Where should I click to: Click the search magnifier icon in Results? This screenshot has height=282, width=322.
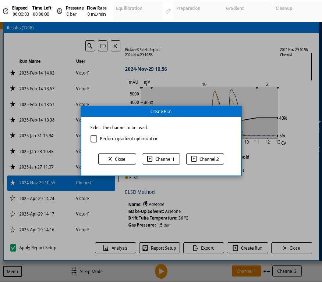90,46
